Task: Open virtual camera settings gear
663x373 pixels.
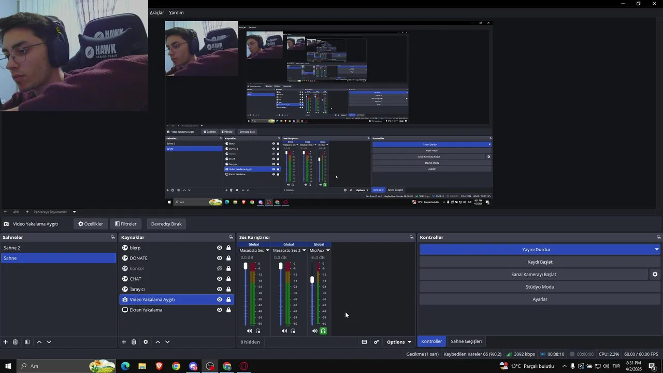Action: pyautogui.click(x=655, y=274)
